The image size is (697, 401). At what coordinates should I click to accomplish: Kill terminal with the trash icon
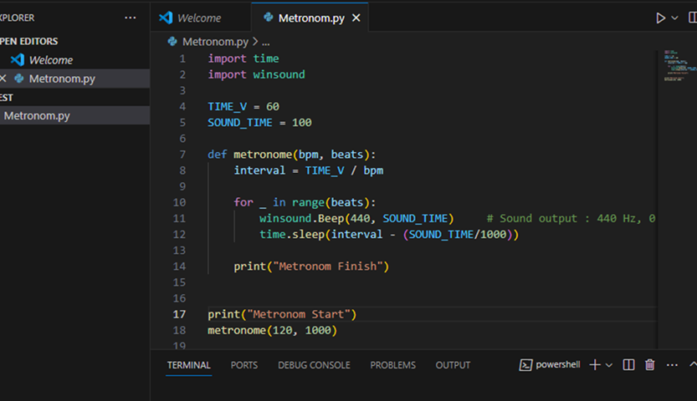(649, 365)
